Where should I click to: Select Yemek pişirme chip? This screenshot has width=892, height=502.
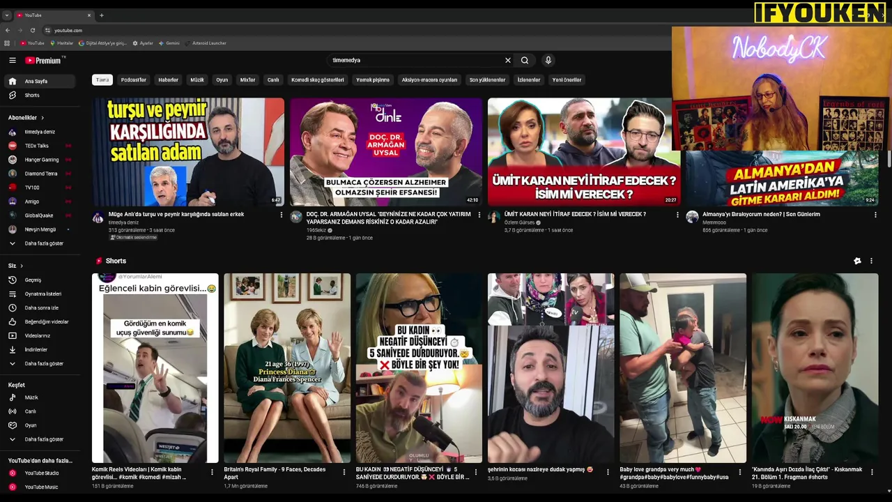click(x=373, y=80)
